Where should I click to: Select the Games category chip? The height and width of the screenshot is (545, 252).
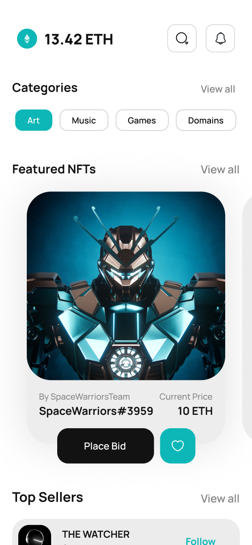tap(142, 120)
